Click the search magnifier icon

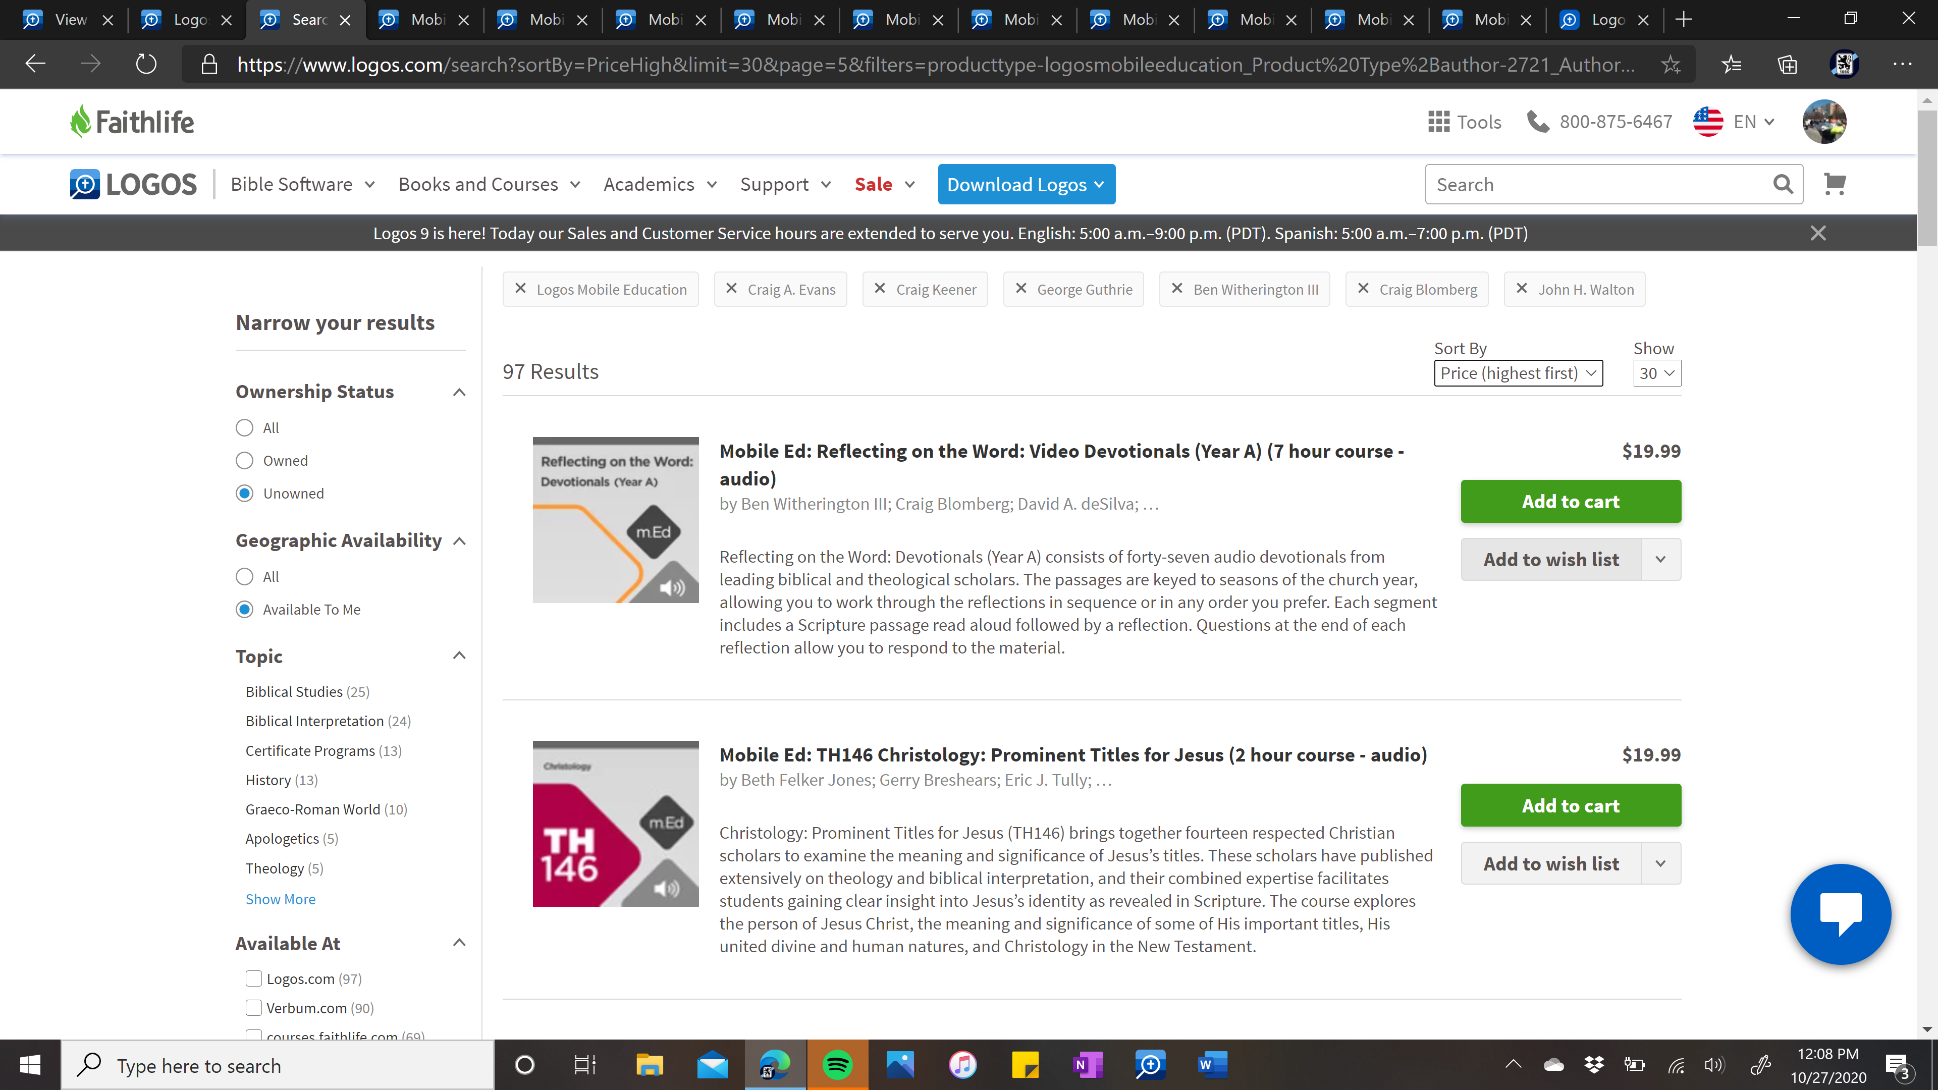pos(1782,184)
